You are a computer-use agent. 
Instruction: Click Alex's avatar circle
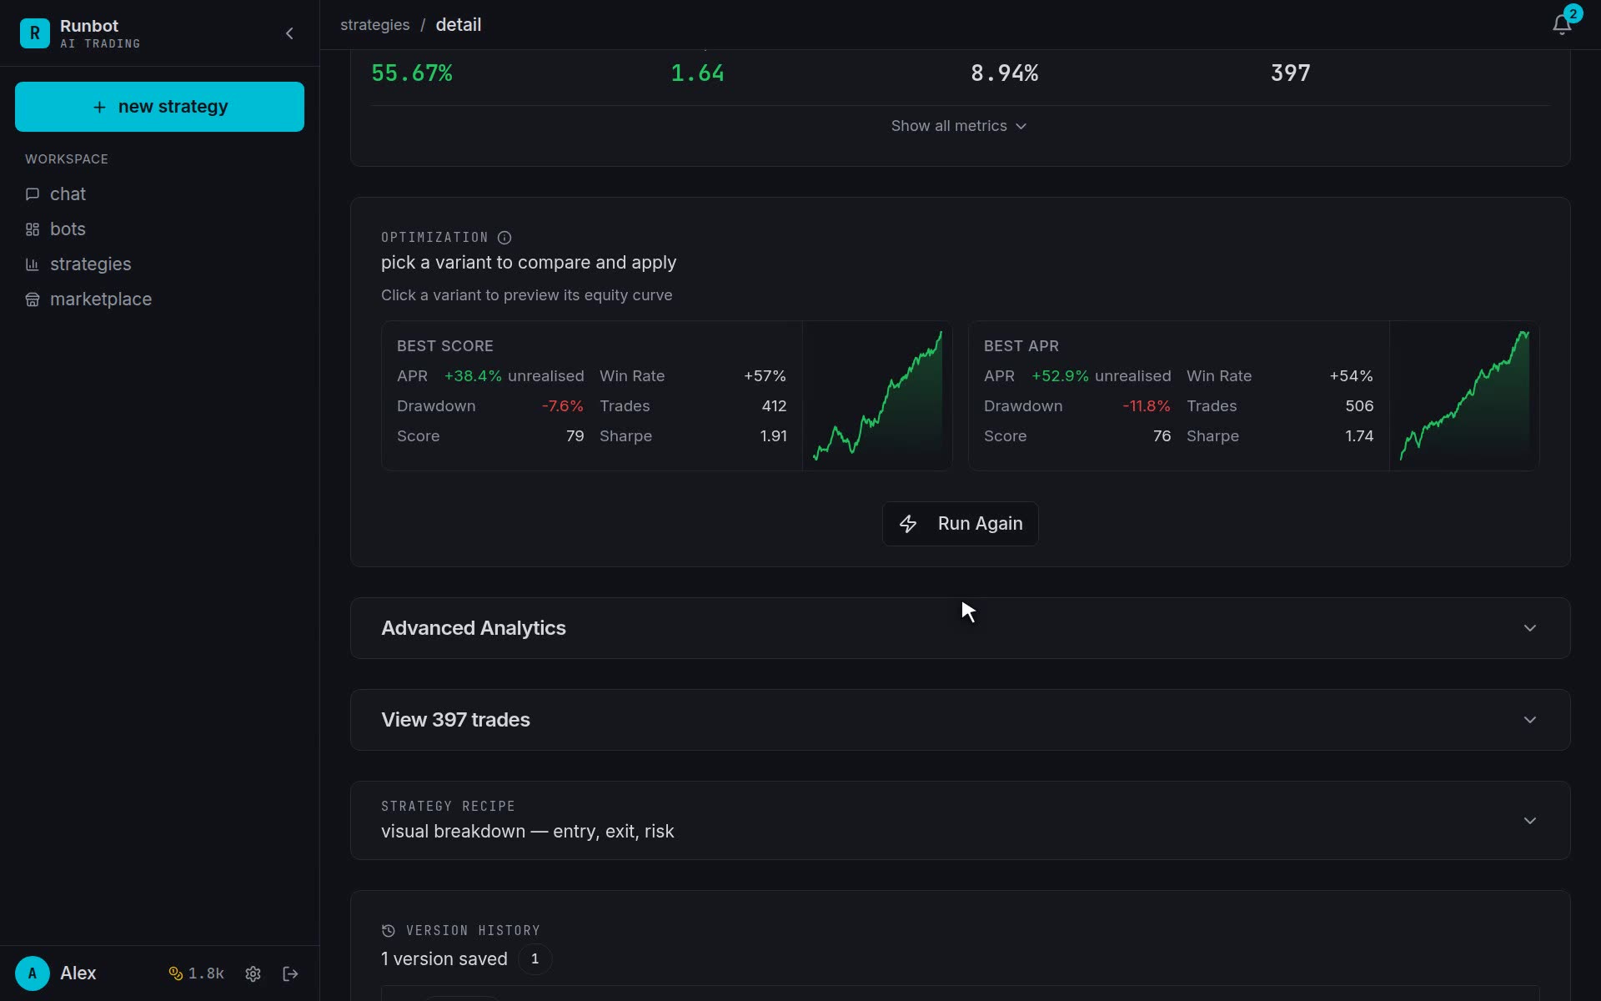coord(33,973)
